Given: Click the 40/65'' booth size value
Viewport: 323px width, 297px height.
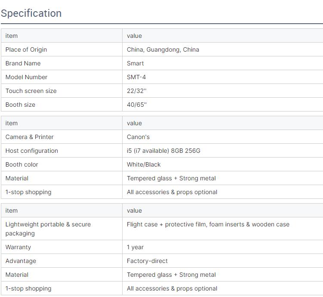Looking at the screenshot, I should coord(137,105).
